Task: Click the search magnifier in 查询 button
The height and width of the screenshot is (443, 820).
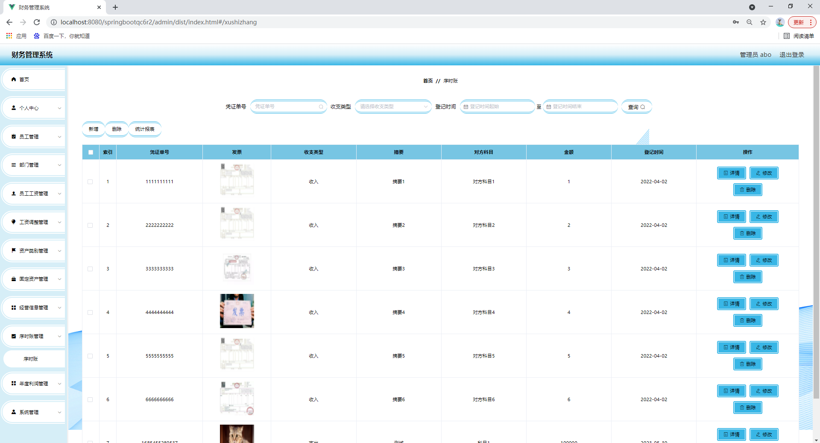Action: point(643,107)
